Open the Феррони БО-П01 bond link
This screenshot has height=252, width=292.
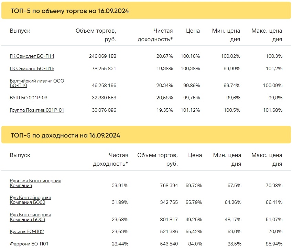29,244
